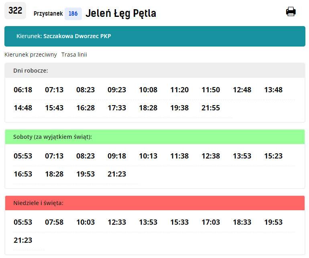This screenshot has width=309, height=258.
Task: Open the 15:43 weekday departure
Action: coord(54,108)
